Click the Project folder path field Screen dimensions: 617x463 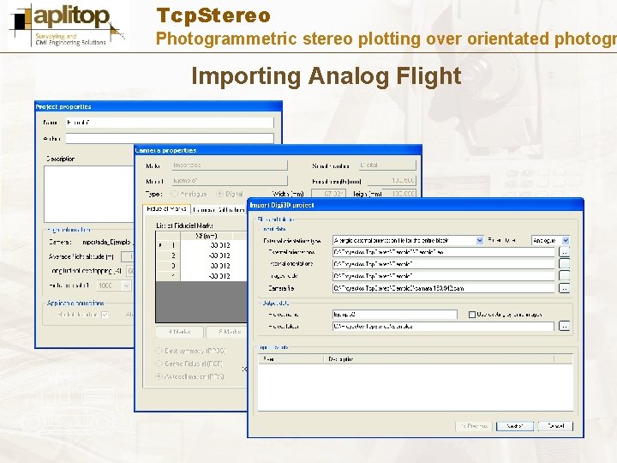coord(444,327)
